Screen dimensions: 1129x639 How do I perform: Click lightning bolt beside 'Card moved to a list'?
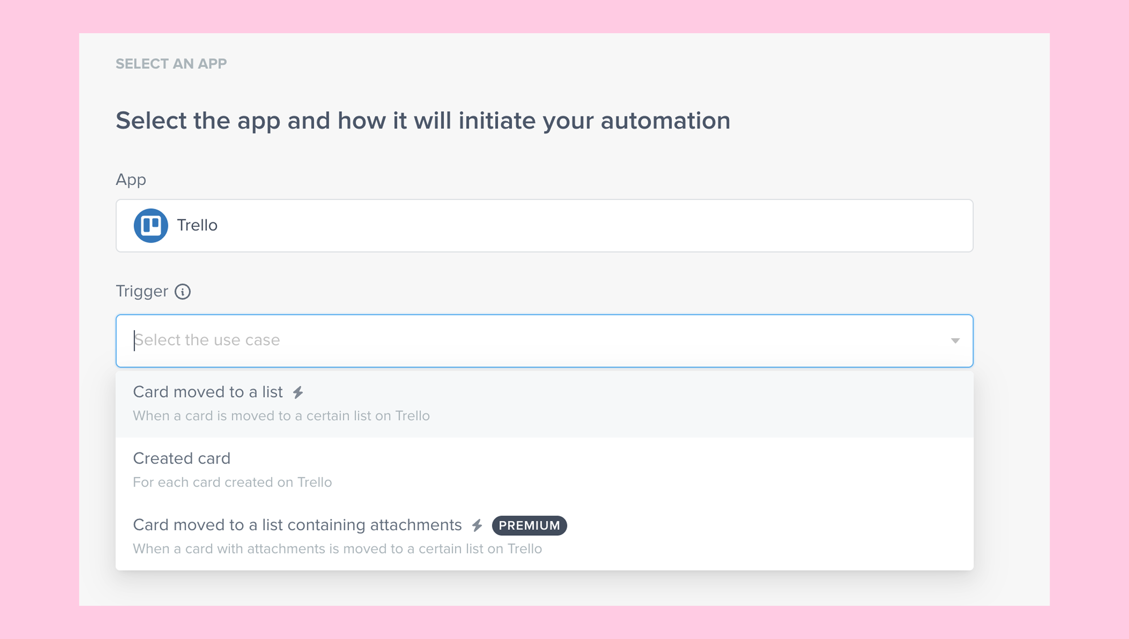click(x=298, y=393)
